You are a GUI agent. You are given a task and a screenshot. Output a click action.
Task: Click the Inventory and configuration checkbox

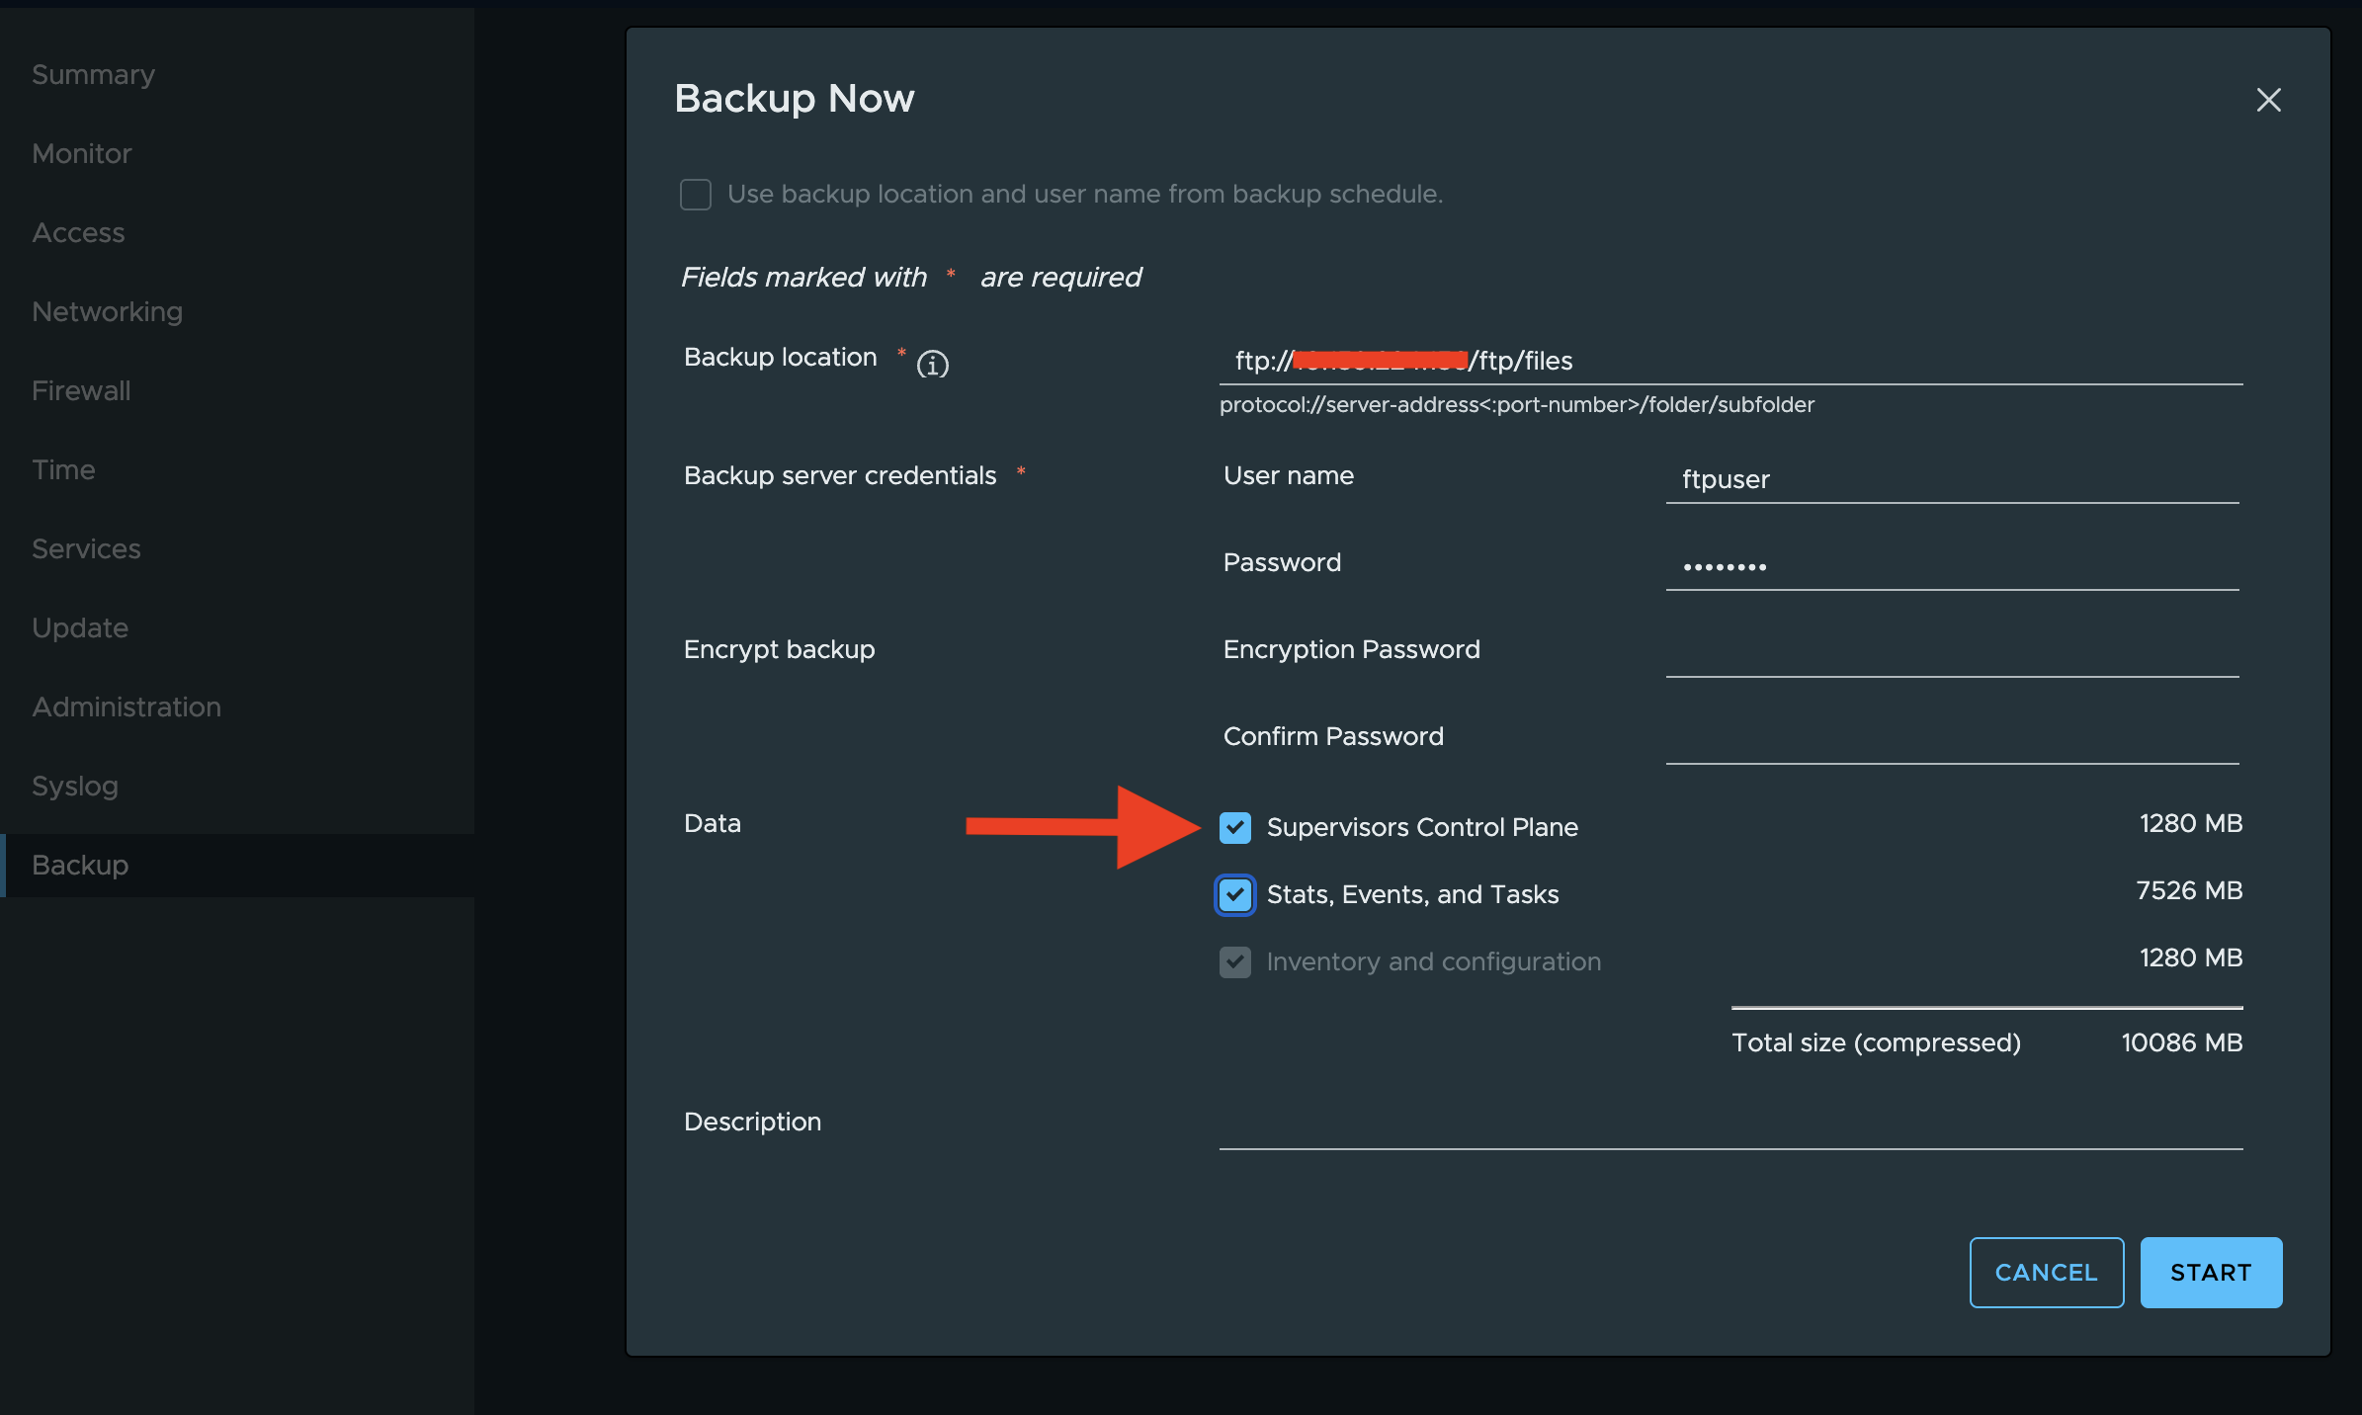(1235, 961)
